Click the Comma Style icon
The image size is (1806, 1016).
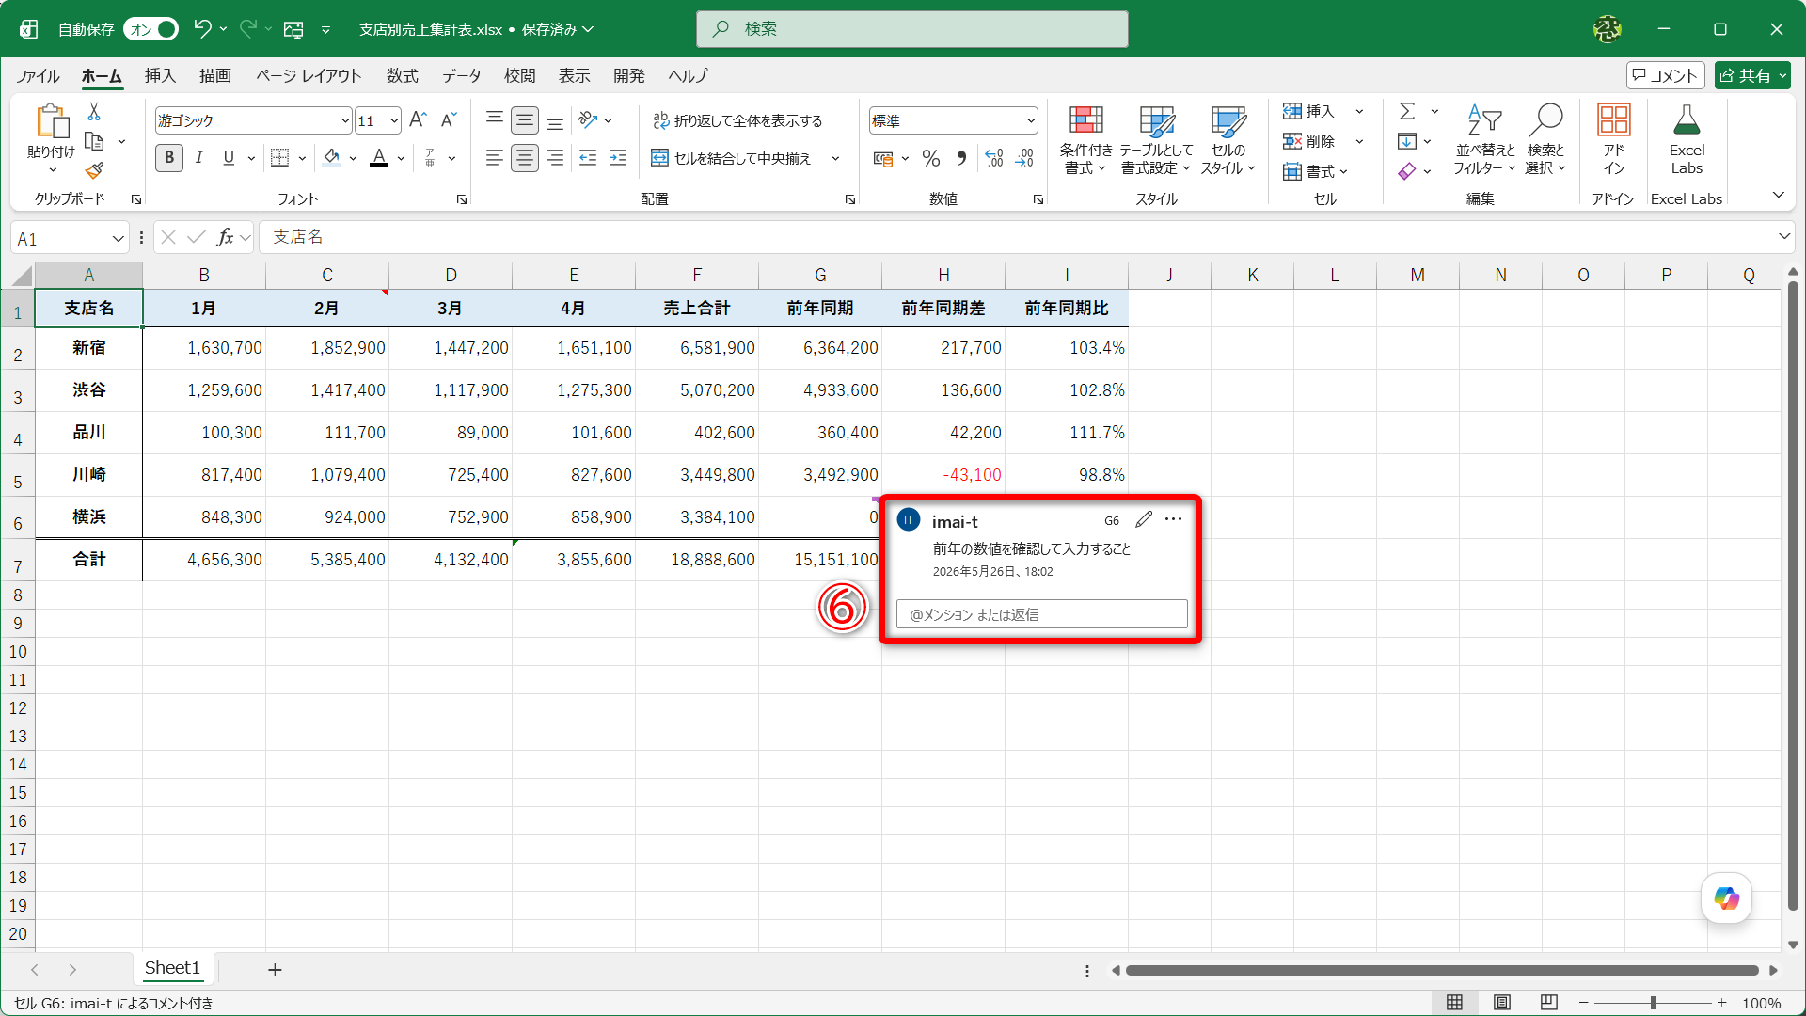coord(961,158)
